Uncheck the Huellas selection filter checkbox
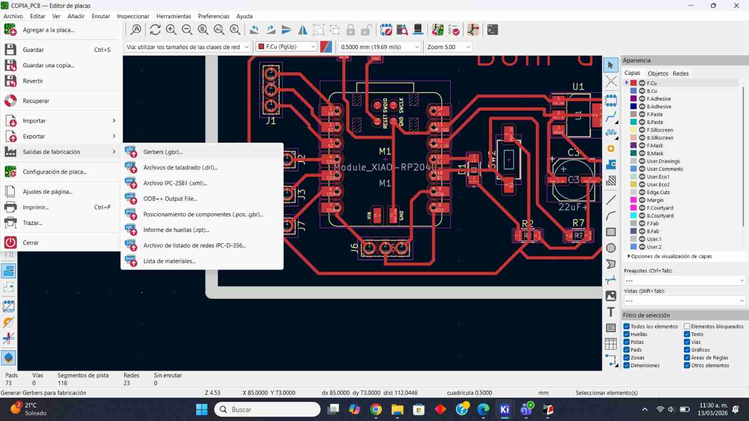 point(626,334)
